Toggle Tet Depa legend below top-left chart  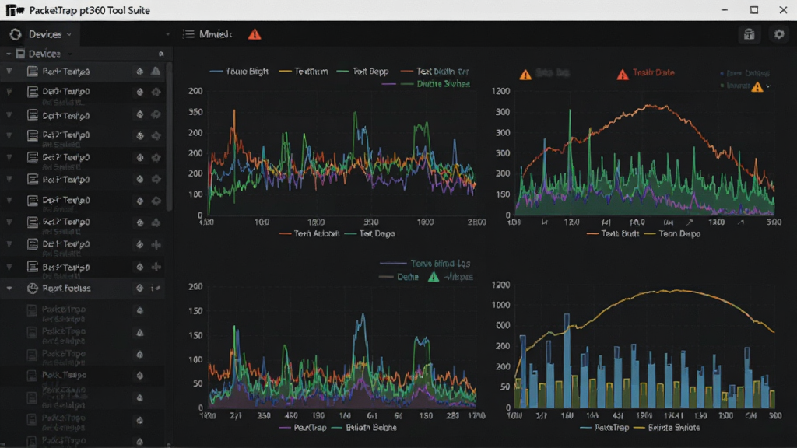click(370, 233)
